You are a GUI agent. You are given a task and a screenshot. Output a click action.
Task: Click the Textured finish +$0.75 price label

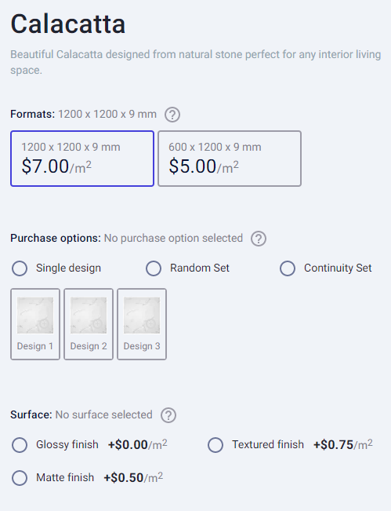coord(343,444)
